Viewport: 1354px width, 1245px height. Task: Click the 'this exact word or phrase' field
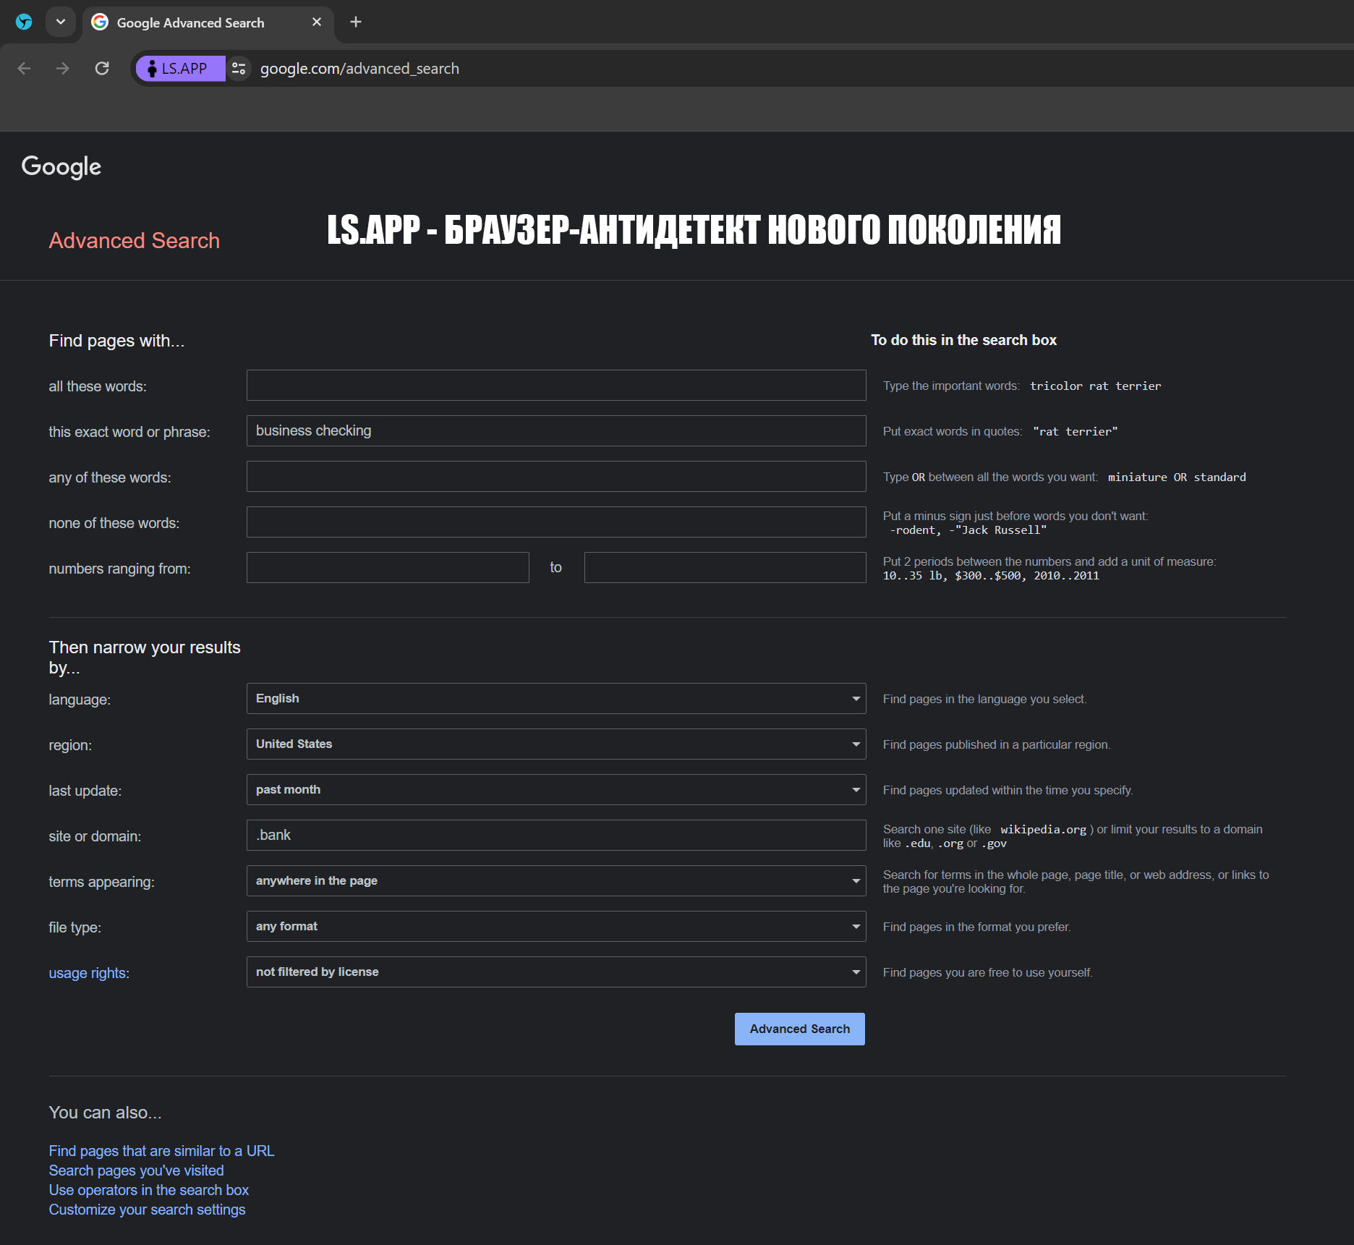point(556,431)
